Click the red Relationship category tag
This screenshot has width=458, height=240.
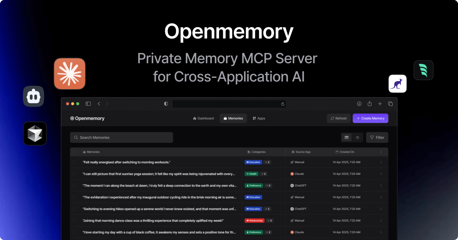coord(255,221)
